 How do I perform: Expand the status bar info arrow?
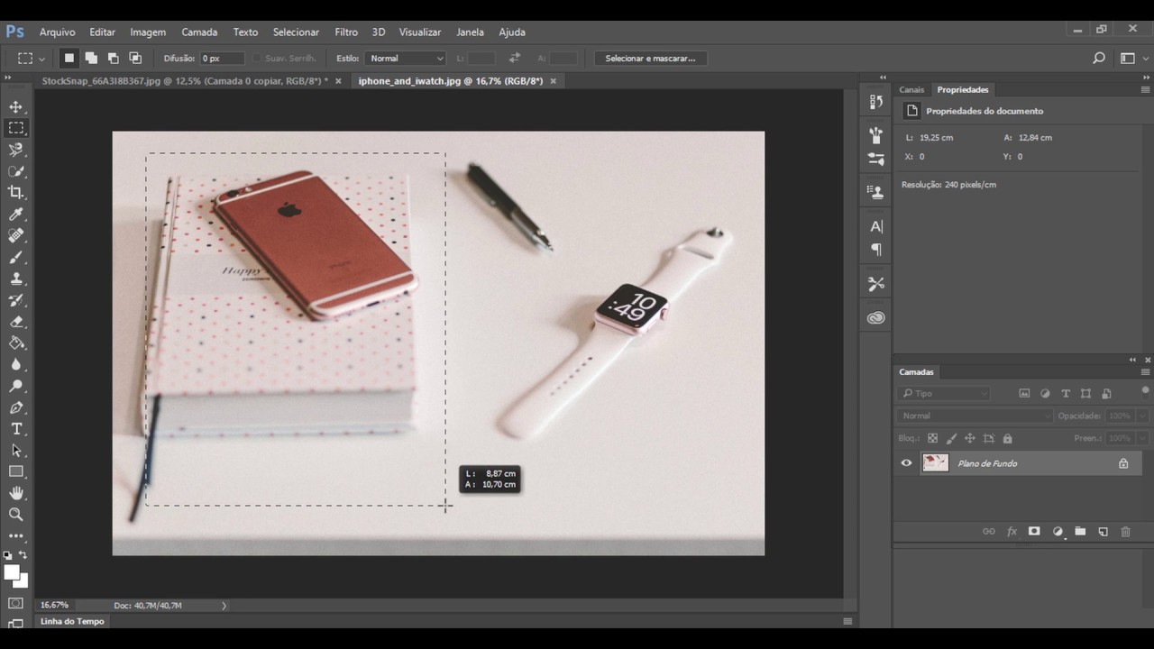click(224, 606)
